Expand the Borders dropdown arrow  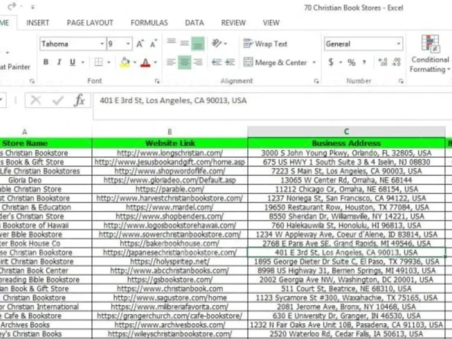pos(109,62)
